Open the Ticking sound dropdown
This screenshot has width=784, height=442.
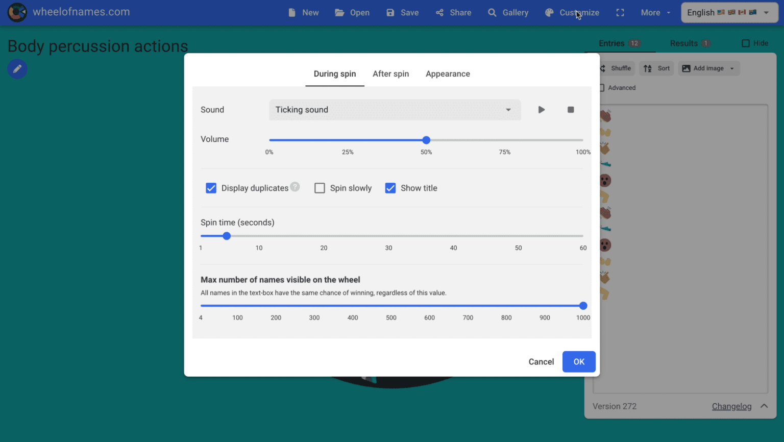coord(394,110)
